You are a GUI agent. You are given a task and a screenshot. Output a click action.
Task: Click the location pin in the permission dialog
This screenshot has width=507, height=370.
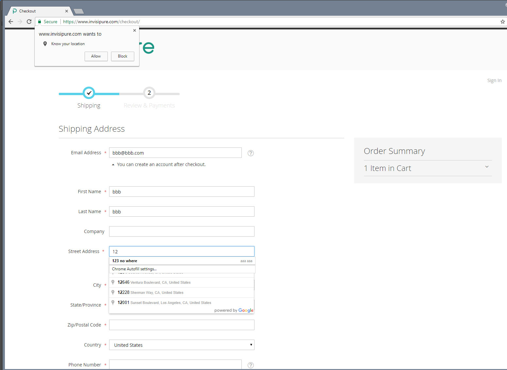45,43
